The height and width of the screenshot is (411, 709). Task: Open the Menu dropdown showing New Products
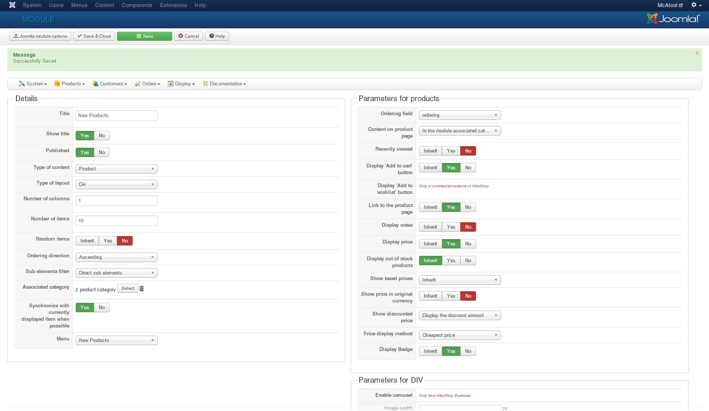(117, 340)
